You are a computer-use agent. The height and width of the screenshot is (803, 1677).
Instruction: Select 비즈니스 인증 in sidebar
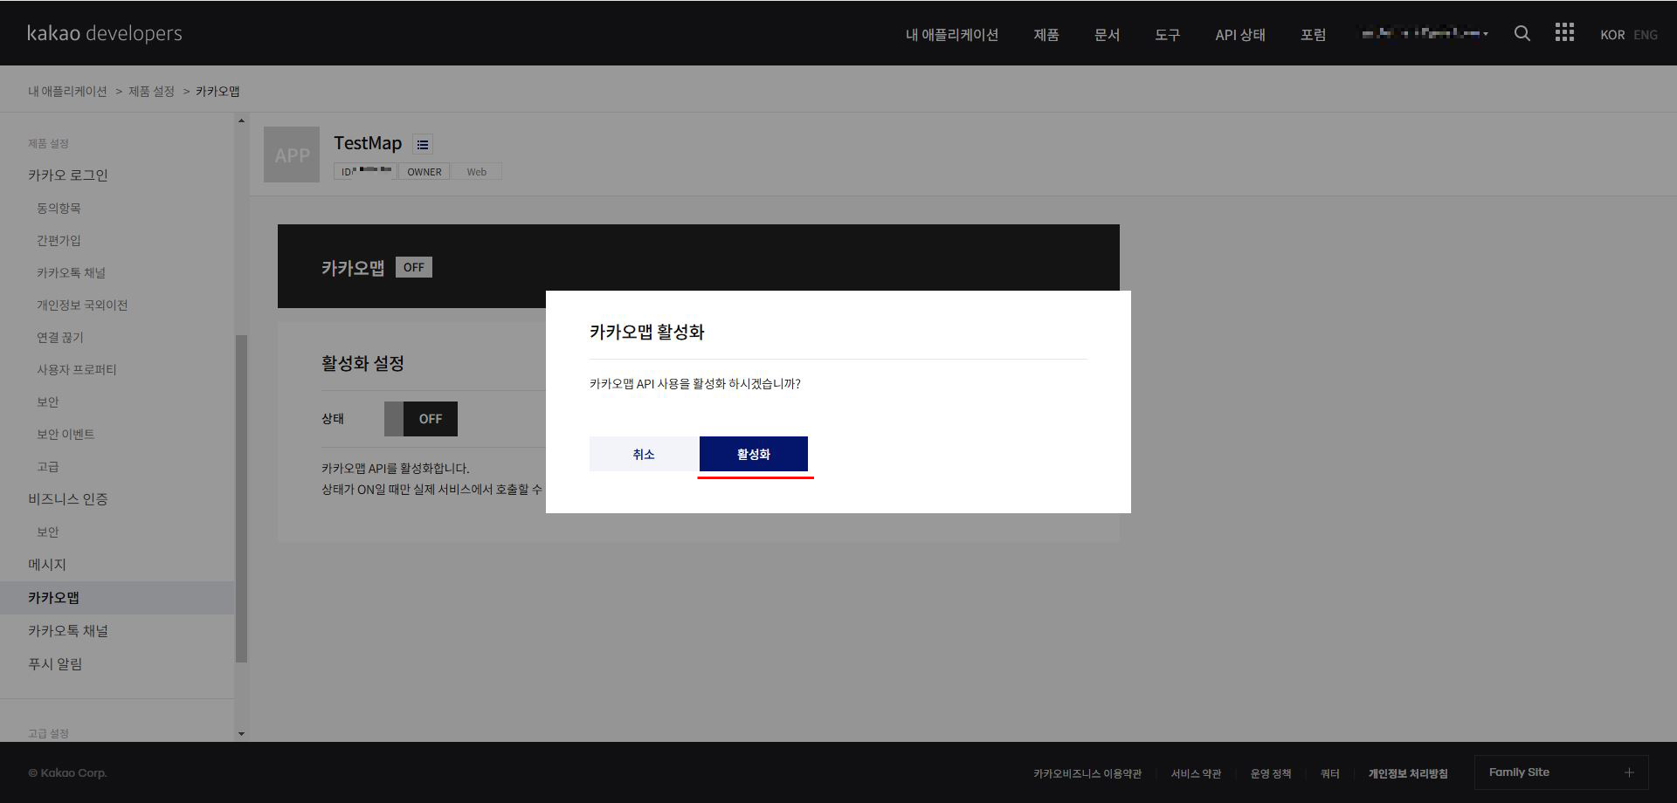[x=68, y=499]
